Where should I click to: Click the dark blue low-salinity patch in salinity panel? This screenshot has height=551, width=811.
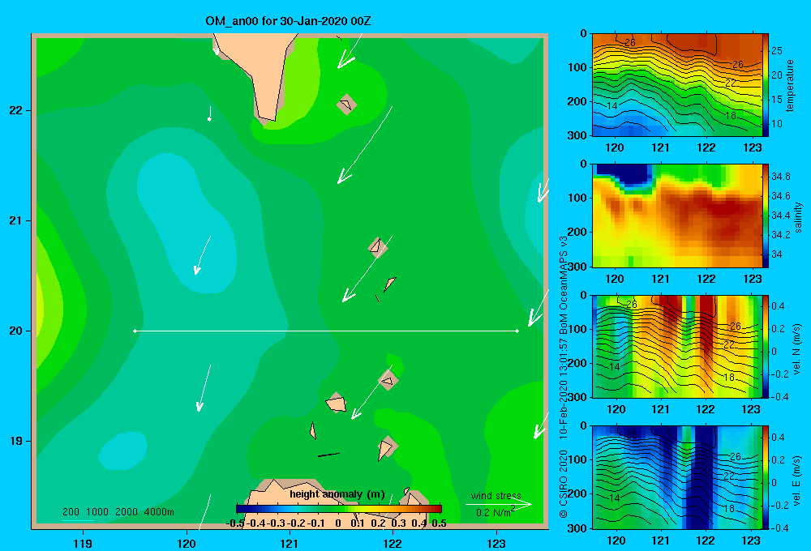(626, 173)
